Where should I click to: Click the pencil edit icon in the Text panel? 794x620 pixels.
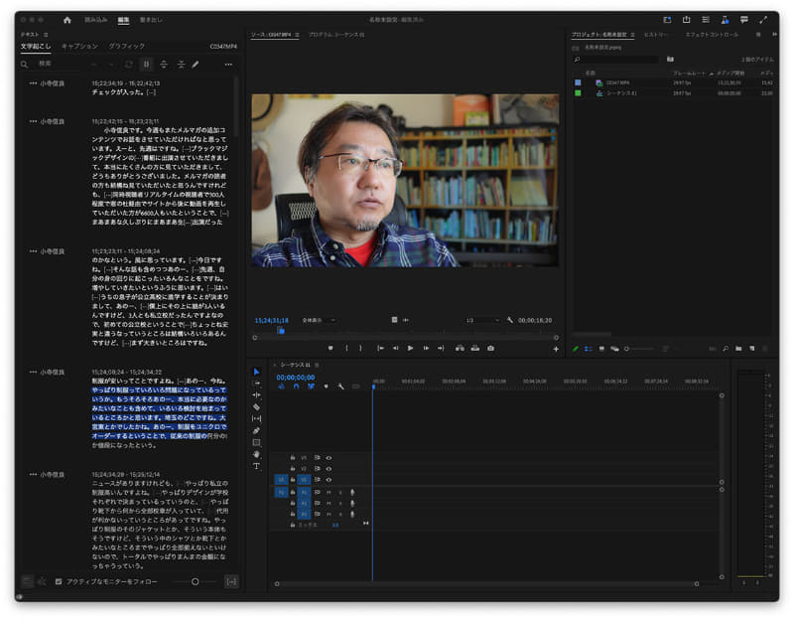196,64
